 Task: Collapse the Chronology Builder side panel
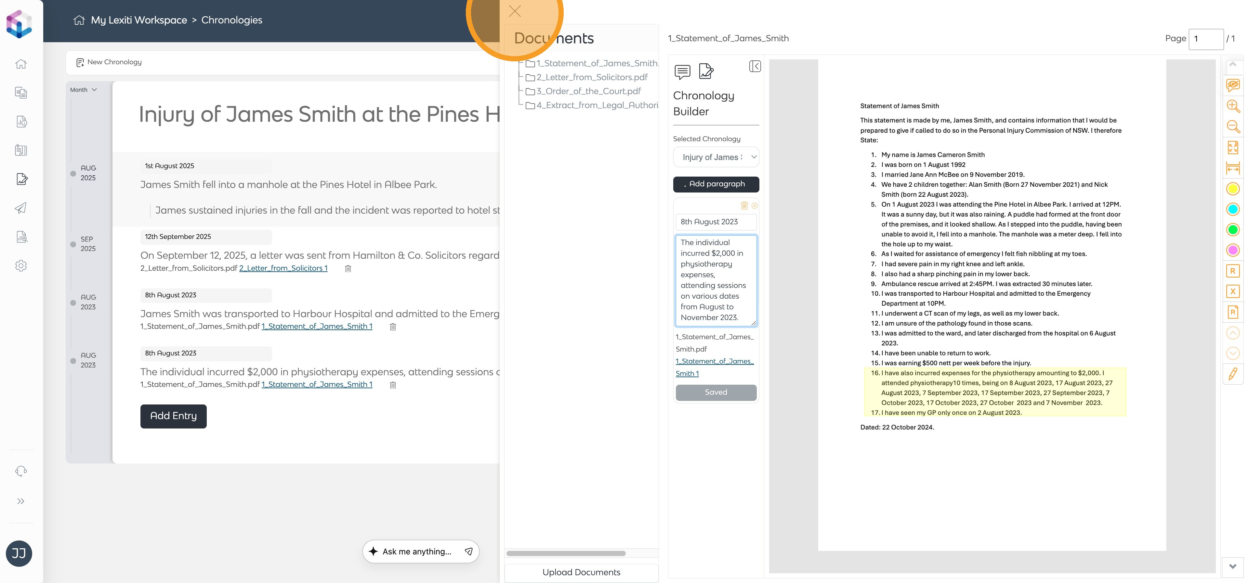754,66
